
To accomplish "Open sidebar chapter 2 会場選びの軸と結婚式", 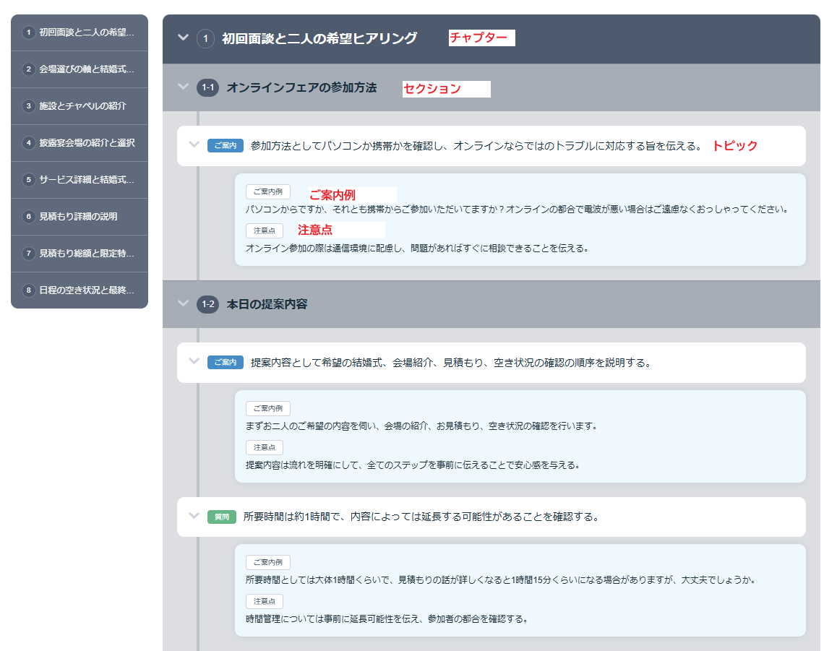I will tap(80, 69).
